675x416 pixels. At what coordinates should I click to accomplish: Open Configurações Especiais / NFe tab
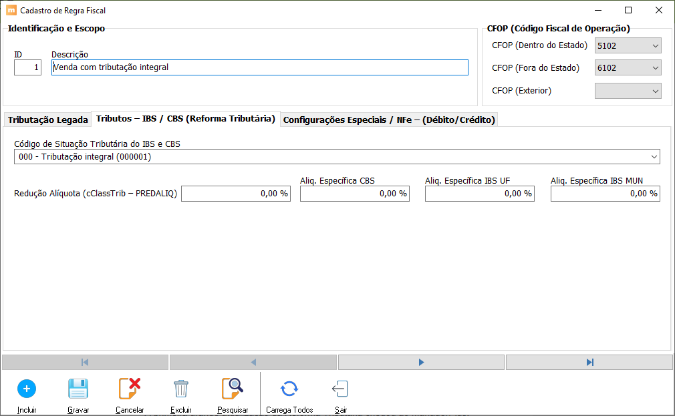pyautogui.click(x=389, y=120)
